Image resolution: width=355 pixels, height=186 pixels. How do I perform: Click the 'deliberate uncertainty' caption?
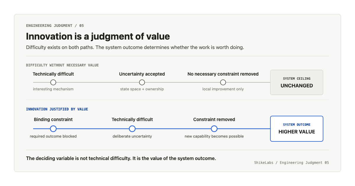[132, 136]
